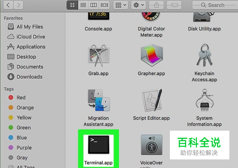Open the Applications folder in the sidebar
The image size is (238, 168).
coord(26,47)
